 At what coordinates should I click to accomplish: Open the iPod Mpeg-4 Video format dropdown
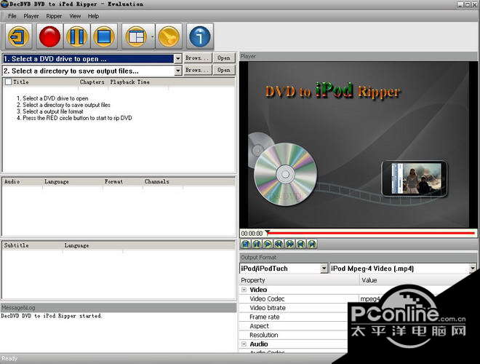(x=473, y=269)
